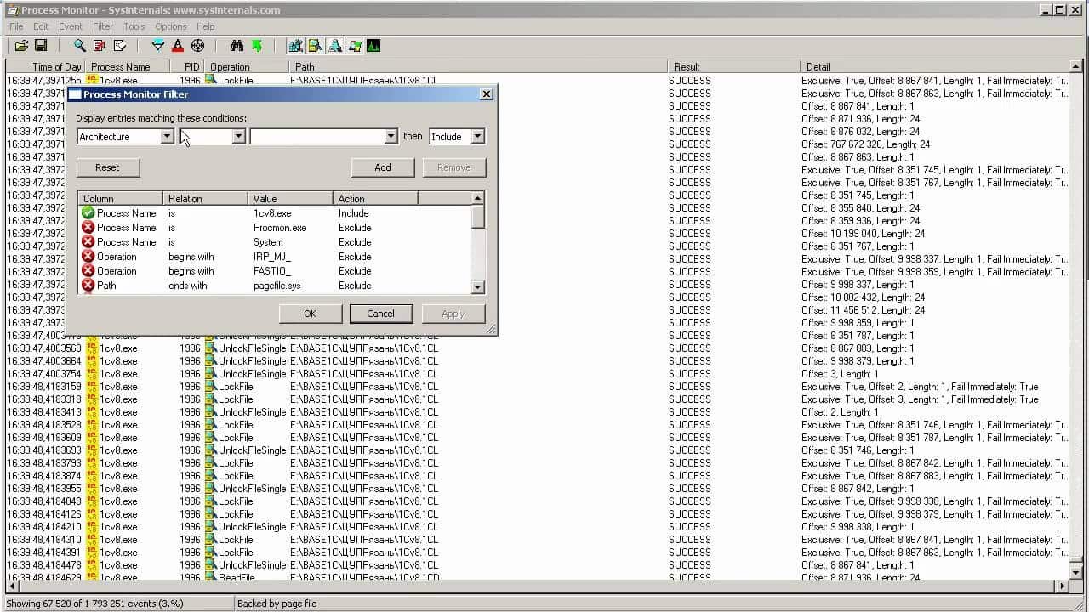Click horizontal scrollbar right arrow

[1062, 586]
